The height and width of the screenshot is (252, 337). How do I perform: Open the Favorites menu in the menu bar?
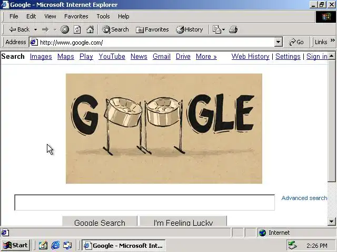[x=76, y=16]
